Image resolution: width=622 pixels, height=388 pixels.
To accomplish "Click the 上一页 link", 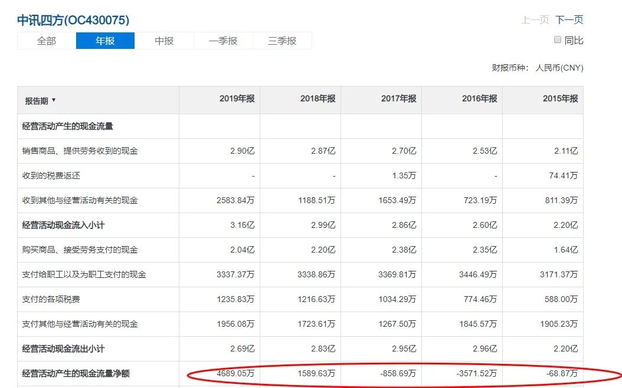I will (535, 20).
